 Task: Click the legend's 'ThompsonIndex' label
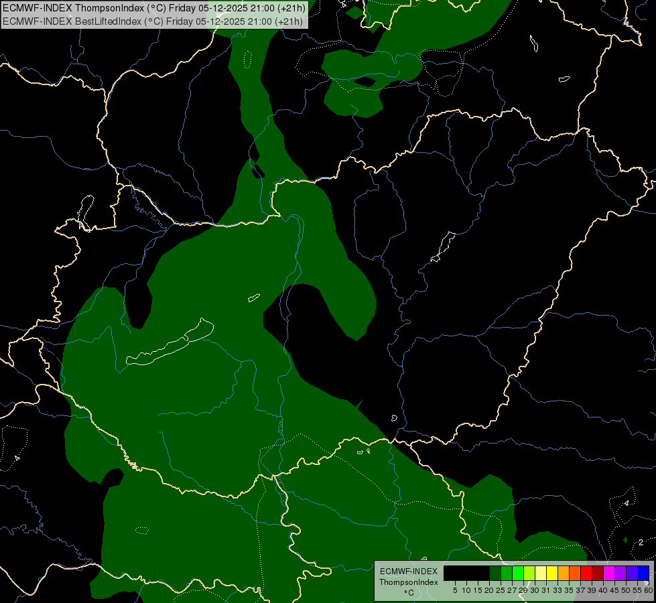point(408,582)
